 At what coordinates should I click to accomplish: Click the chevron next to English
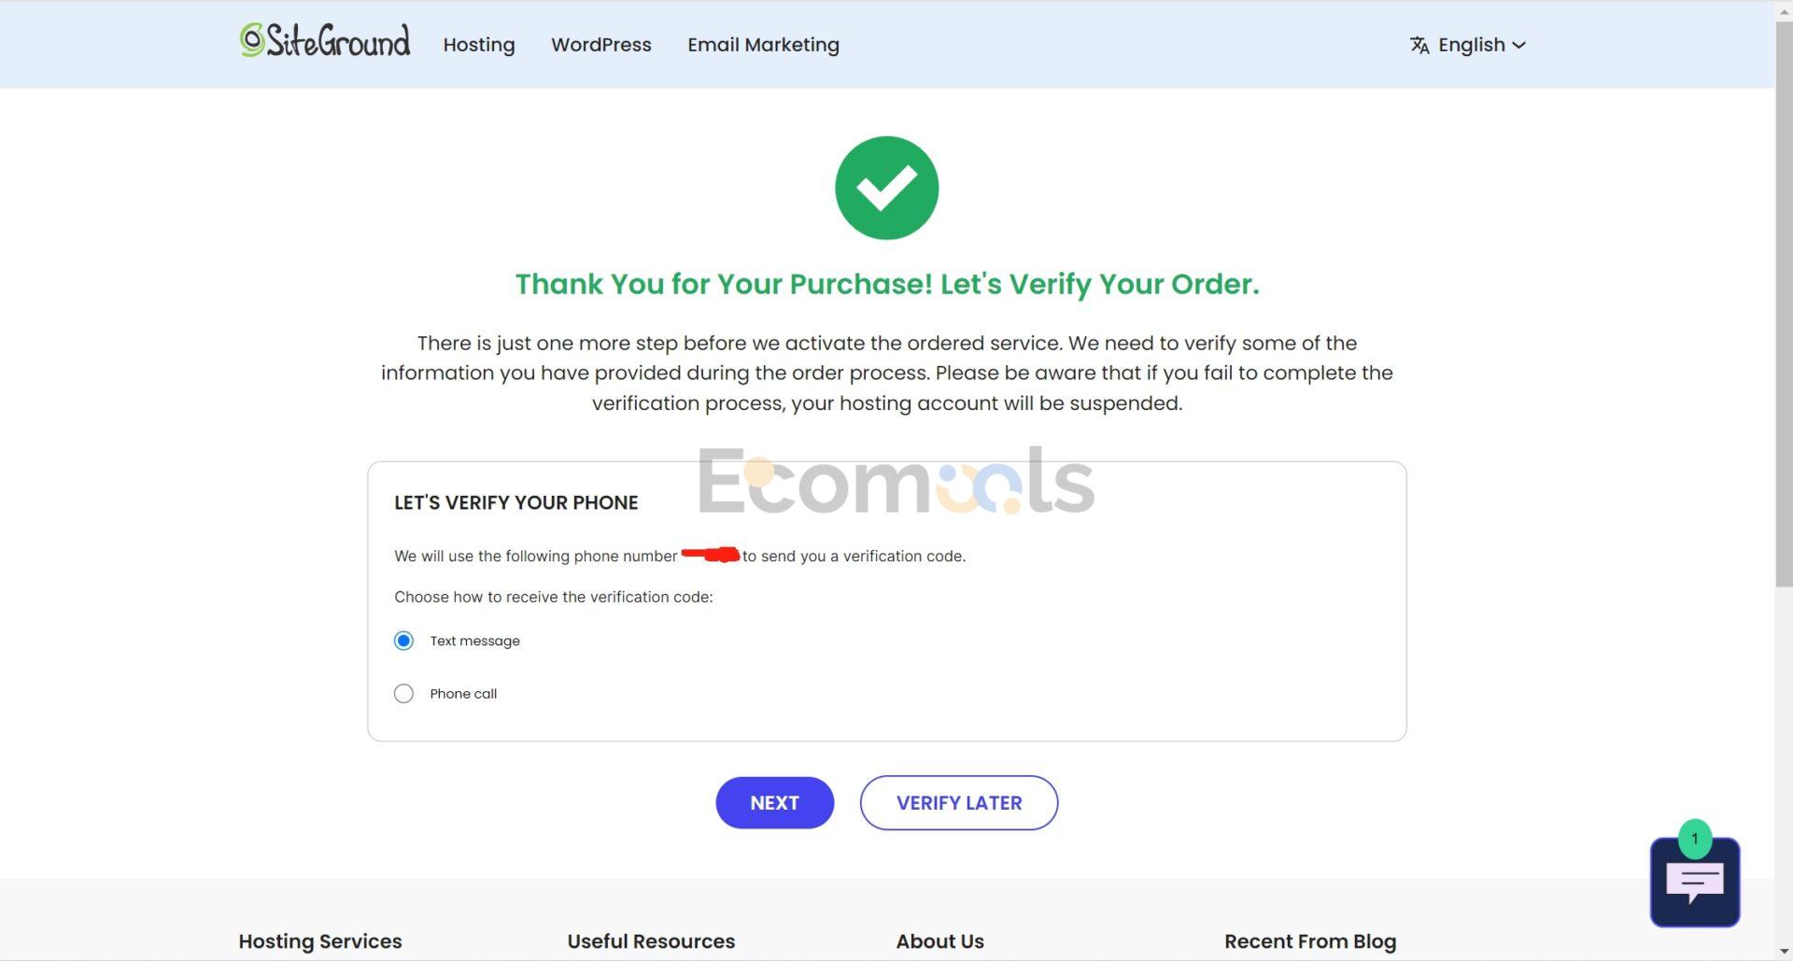click(x=1518, y=45)
